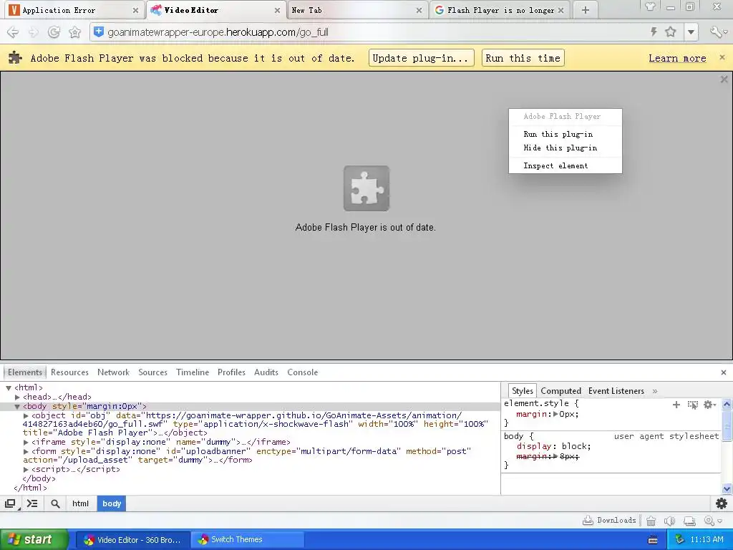The width and height of the screenshot is (733, 550).
Task: Collapse the body node in the DOM tree
Action: coord(17,407)
